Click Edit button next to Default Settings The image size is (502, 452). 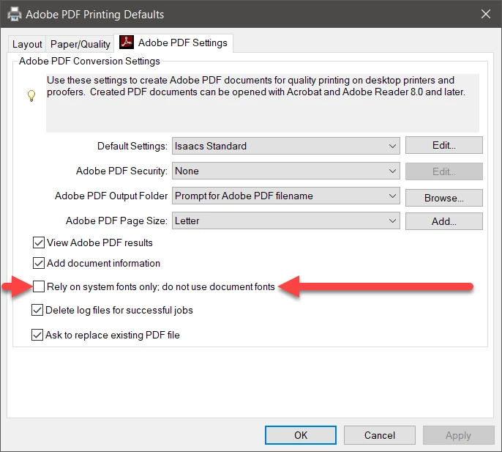click(x=443, y=146)
